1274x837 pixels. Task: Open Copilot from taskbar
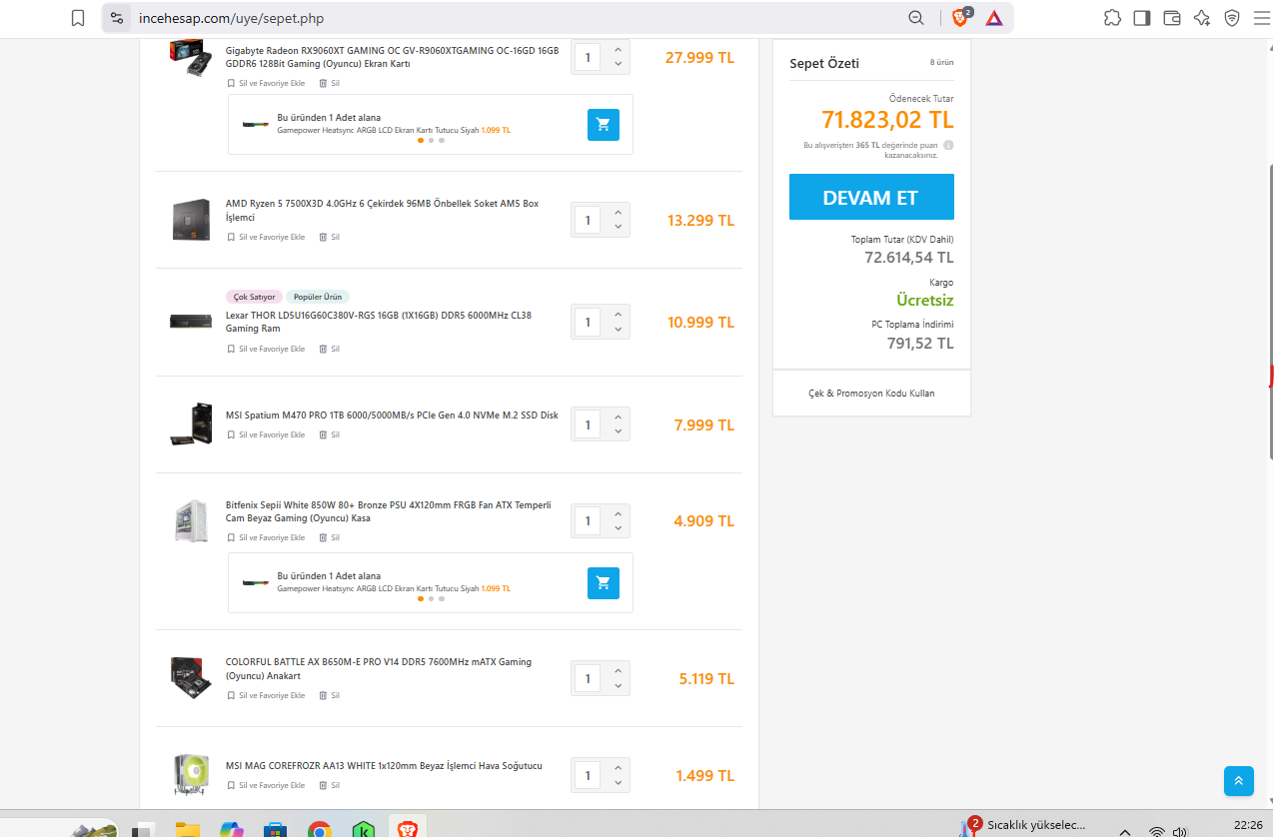tap(231, 829)
